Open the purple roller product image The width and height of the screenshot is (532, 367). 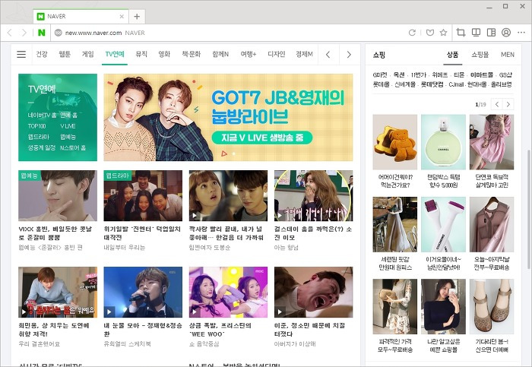coord(443,224)
